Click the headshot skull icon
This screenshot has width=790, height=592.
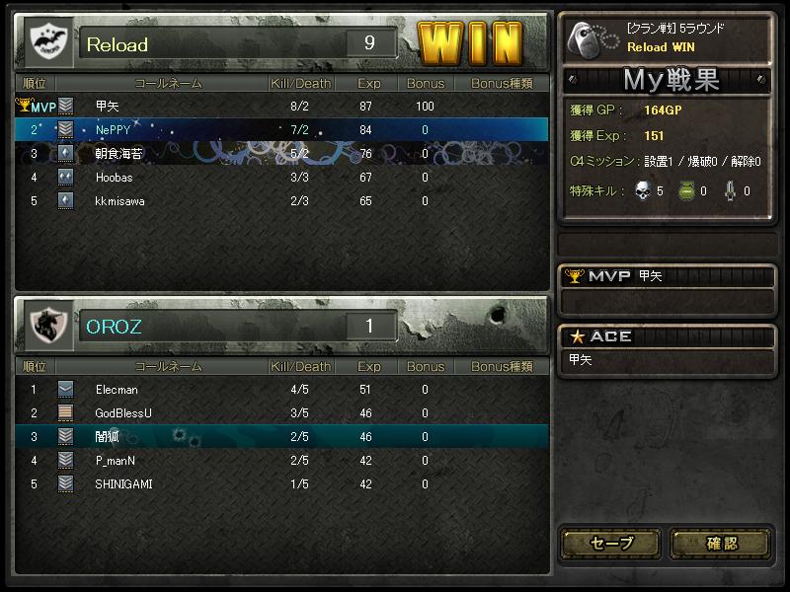click(x=643, y=191)
